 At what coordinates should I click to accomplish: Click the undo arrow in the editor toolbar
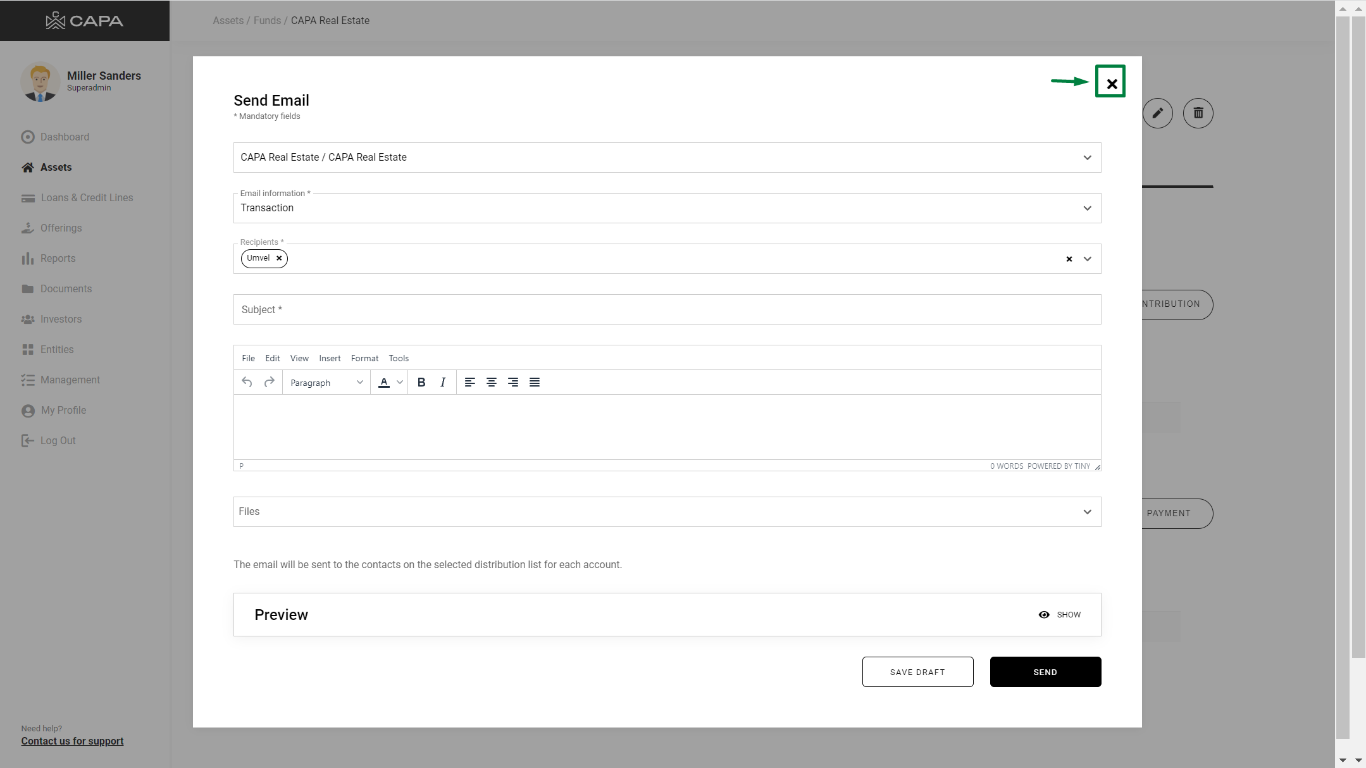pos(247,382)
